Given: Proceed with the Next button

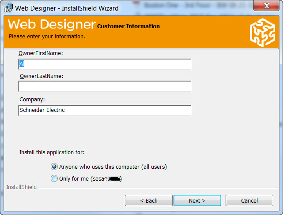Looking at the screenshot, I should click(x=197, y=200).
